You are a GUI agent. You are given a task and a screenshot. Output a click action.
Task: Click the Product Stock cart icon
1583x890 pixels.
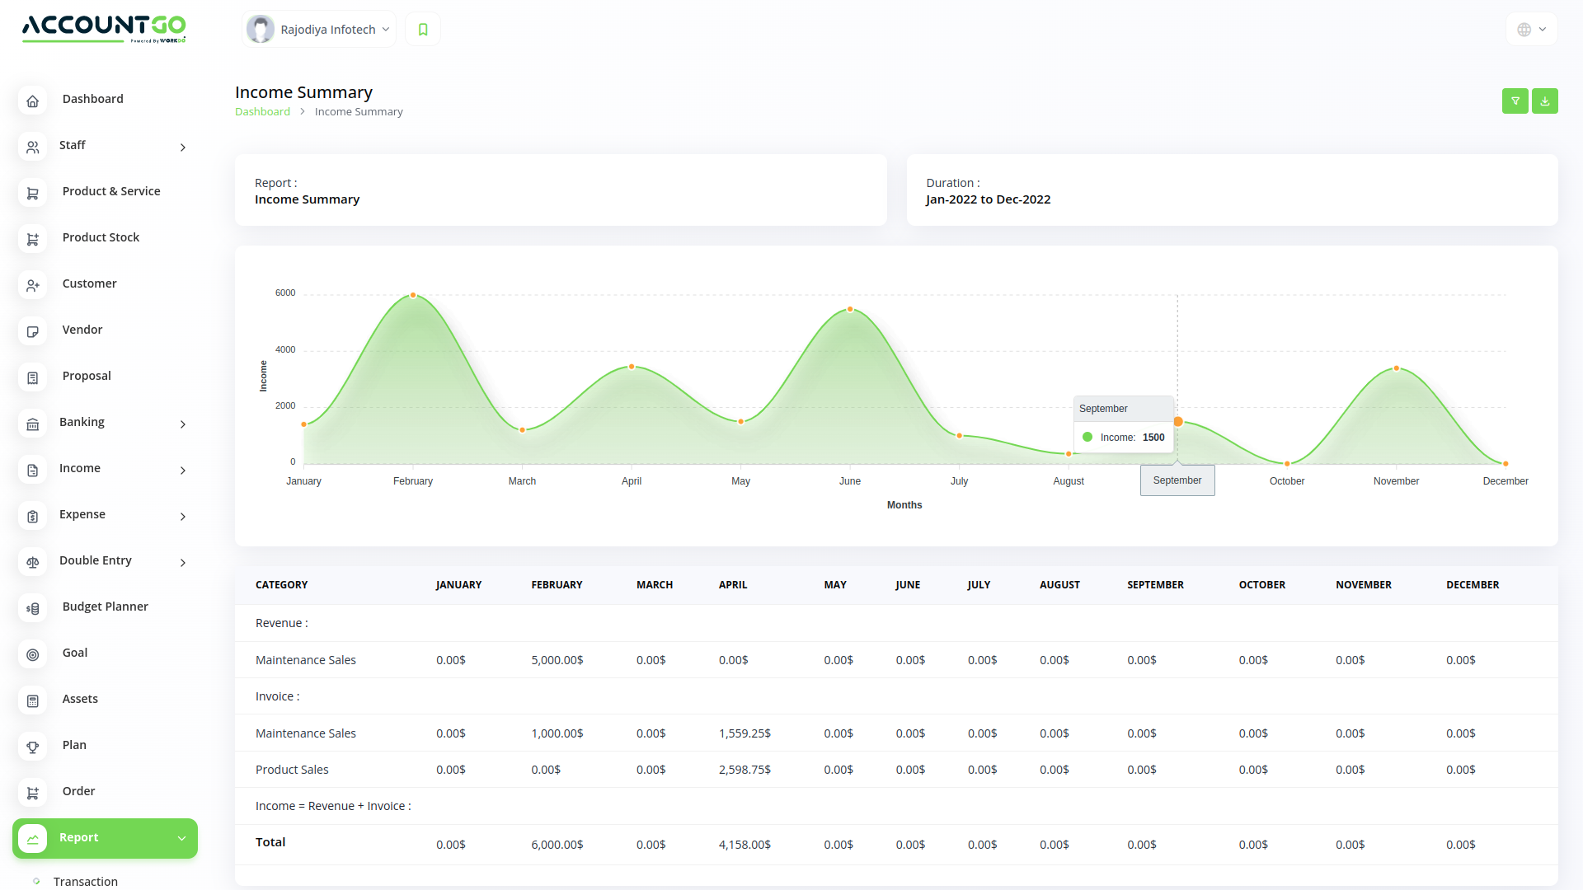tap(33, 239)
